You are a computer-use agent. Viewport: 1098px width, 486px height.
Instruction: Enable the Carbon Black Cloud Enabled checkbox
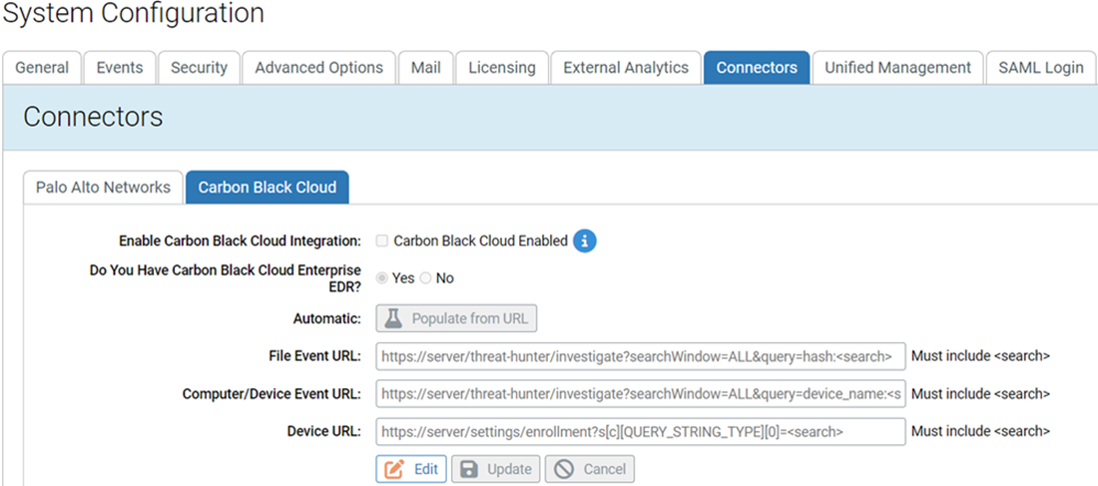click(x=381, y=241)
